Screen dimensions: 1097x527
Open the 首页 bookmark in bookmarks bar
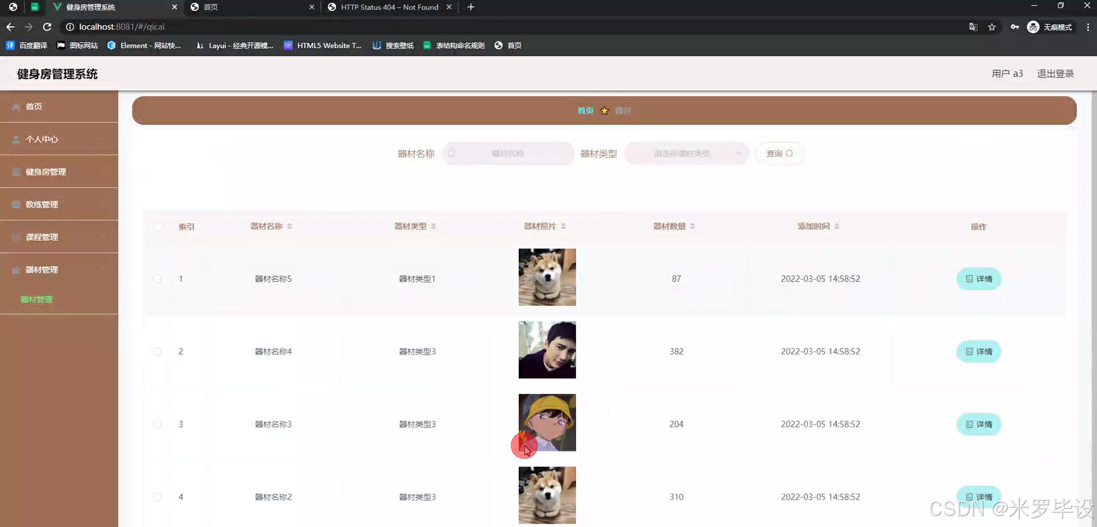508,45
